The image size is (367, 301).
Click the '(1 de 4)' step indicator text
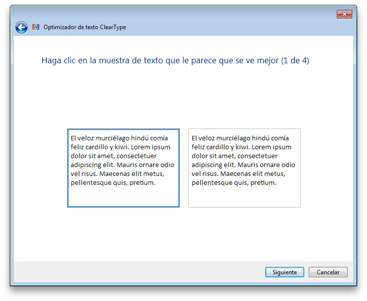point(294,61)
